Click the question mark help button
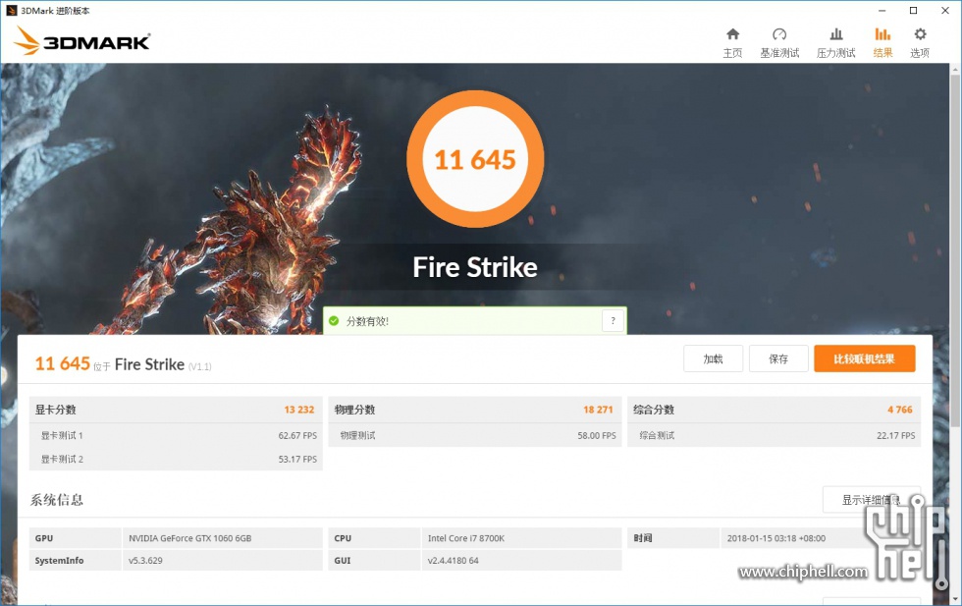This screenshot has width=962, height=606. click(613, 320)
